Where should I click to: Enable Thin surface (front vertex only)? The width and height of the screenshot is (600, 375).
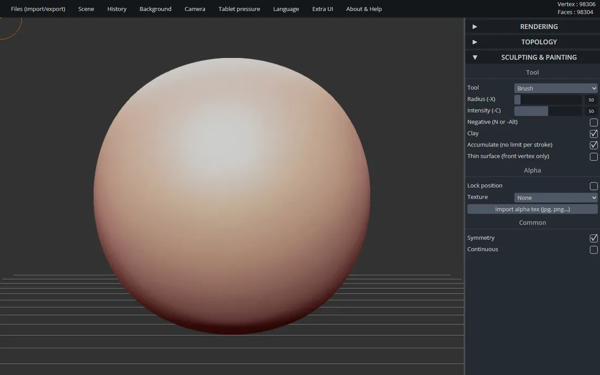tap(593, 157)
